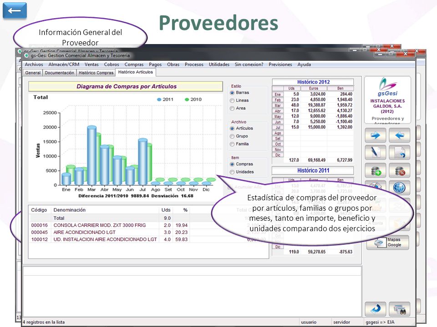Click the 2011 legend blue dot
437x327 pixels.
click(x=159, y=99)
